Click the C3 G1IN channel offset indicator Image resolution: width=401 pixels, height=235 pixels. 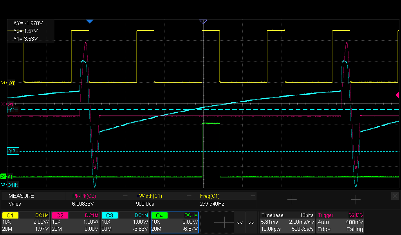[x=9, y=184]
